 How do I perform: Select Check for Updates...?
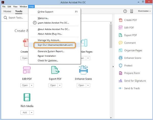coord(55,61)
